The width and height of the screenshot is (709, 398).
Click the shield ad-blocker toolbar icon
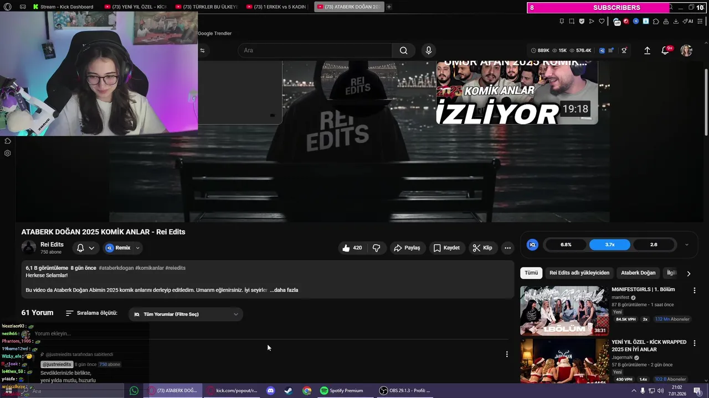pos(582,21)
